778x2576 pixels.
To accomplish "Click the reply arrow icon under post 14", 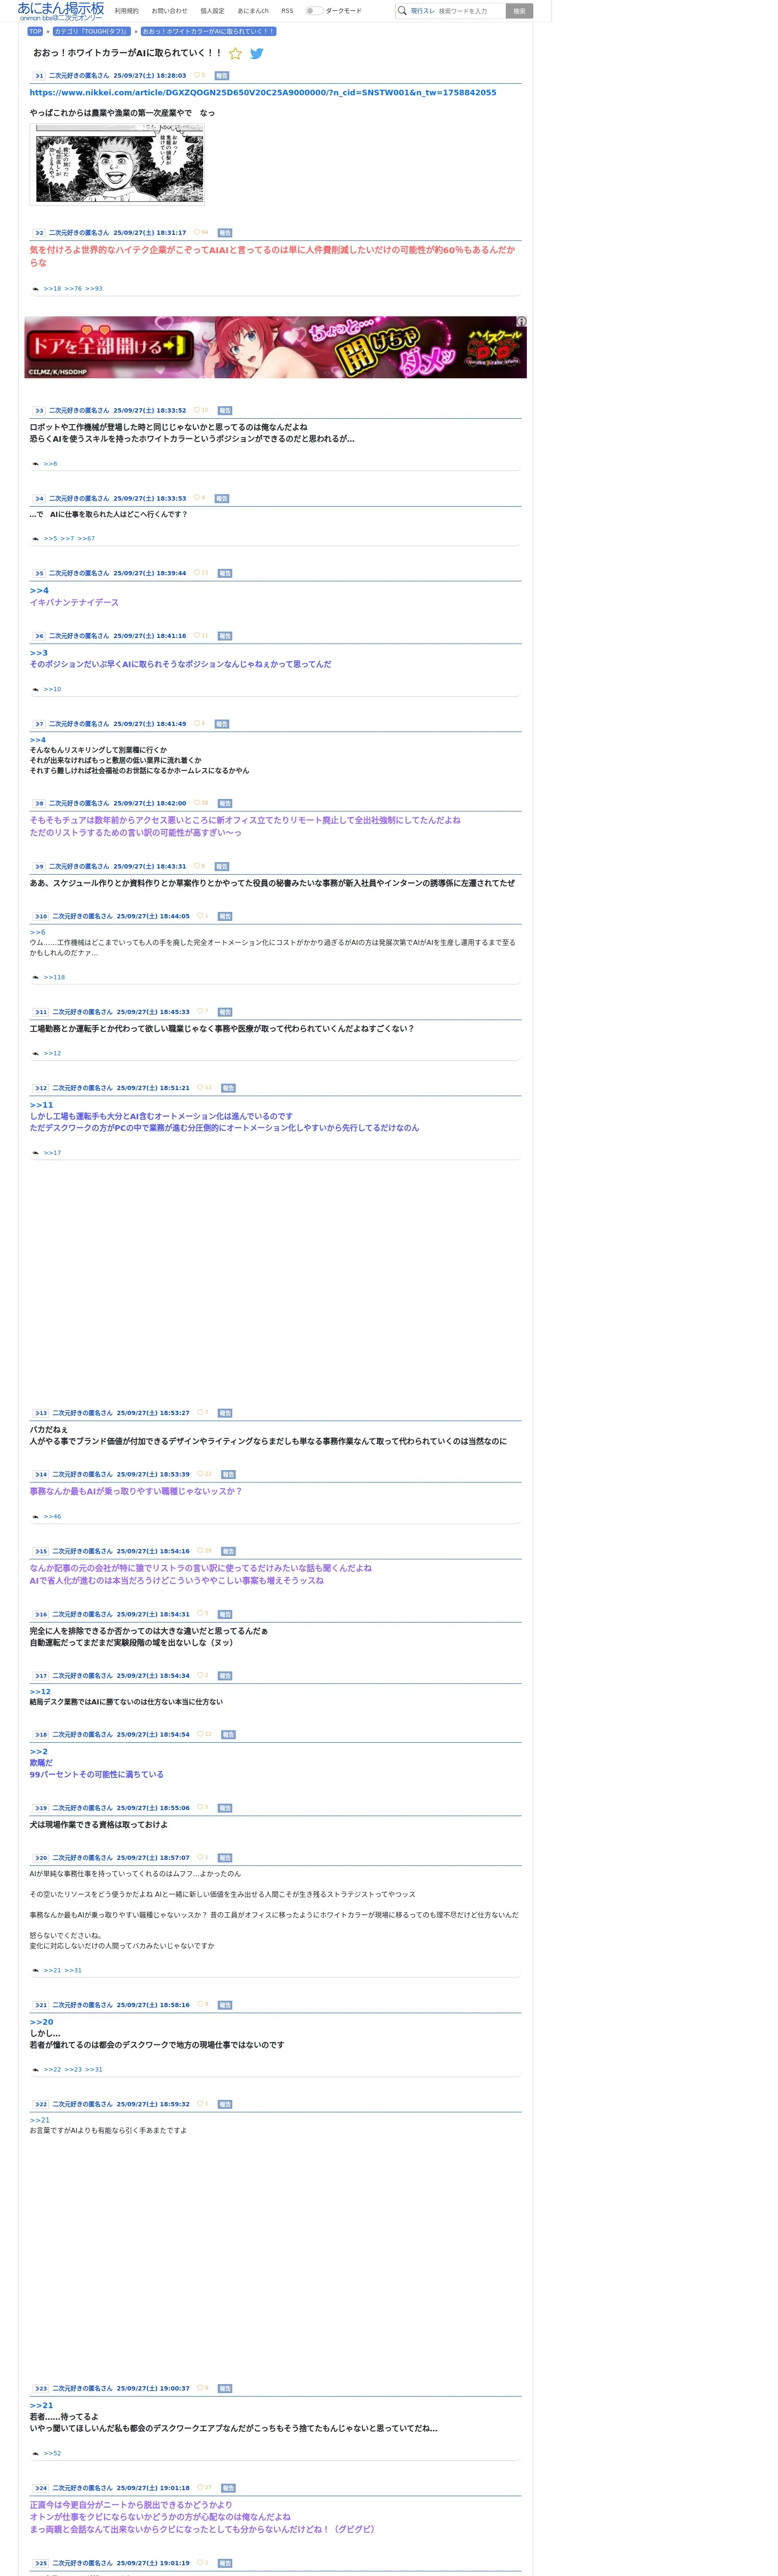I will coord(35,1517).
